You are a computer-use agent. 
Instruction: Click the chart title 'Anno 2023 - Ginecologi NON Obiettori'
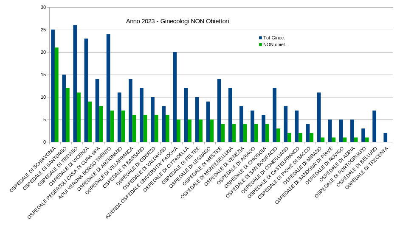177,21
